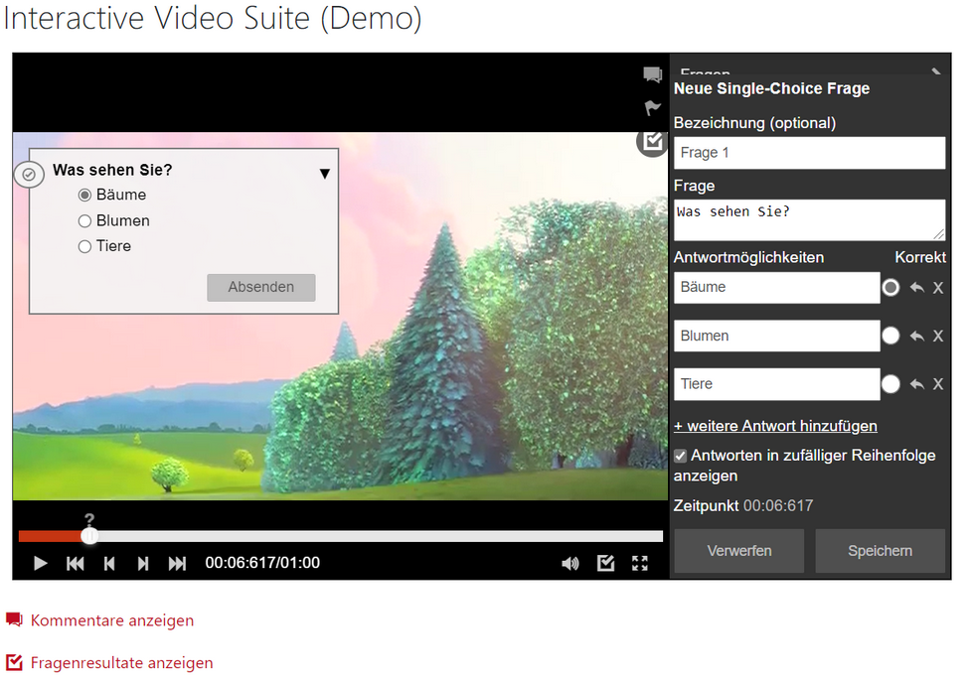Viewport: 971px width, 682px height.
Task: Click the flag marker icon in sidebar
Action: coord(652,107)
